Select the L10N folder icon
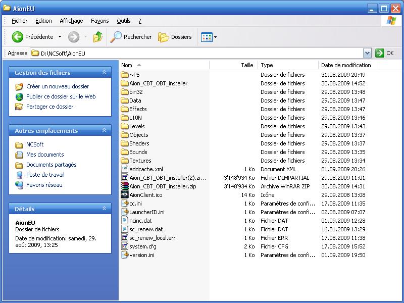The image size is (404, 303). pyautogui.click(x=125, y=118)
